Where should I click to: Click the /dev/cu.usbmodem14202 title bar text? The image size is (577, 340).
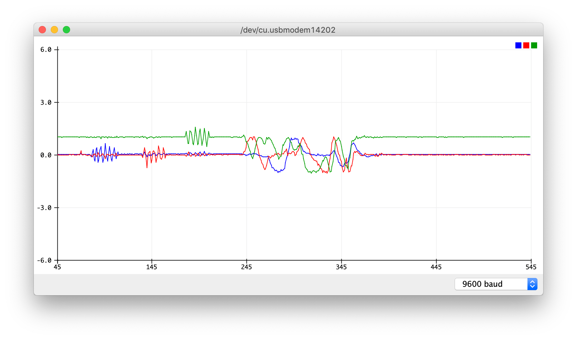288,30
